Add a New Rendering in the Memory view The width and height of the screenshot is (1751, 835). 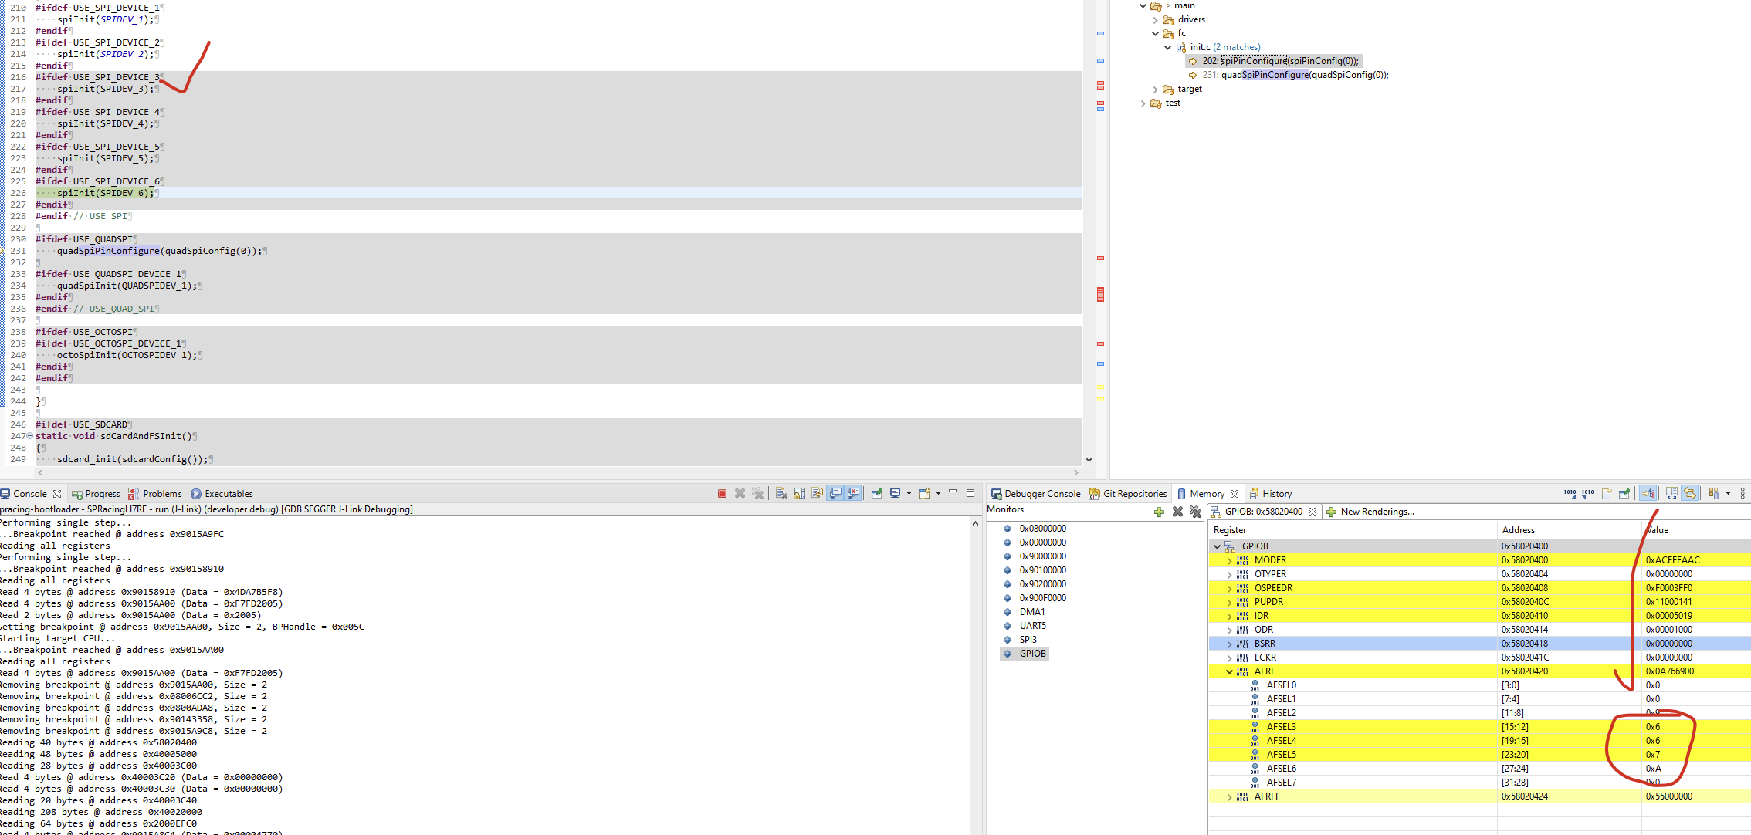[1370, 512]
